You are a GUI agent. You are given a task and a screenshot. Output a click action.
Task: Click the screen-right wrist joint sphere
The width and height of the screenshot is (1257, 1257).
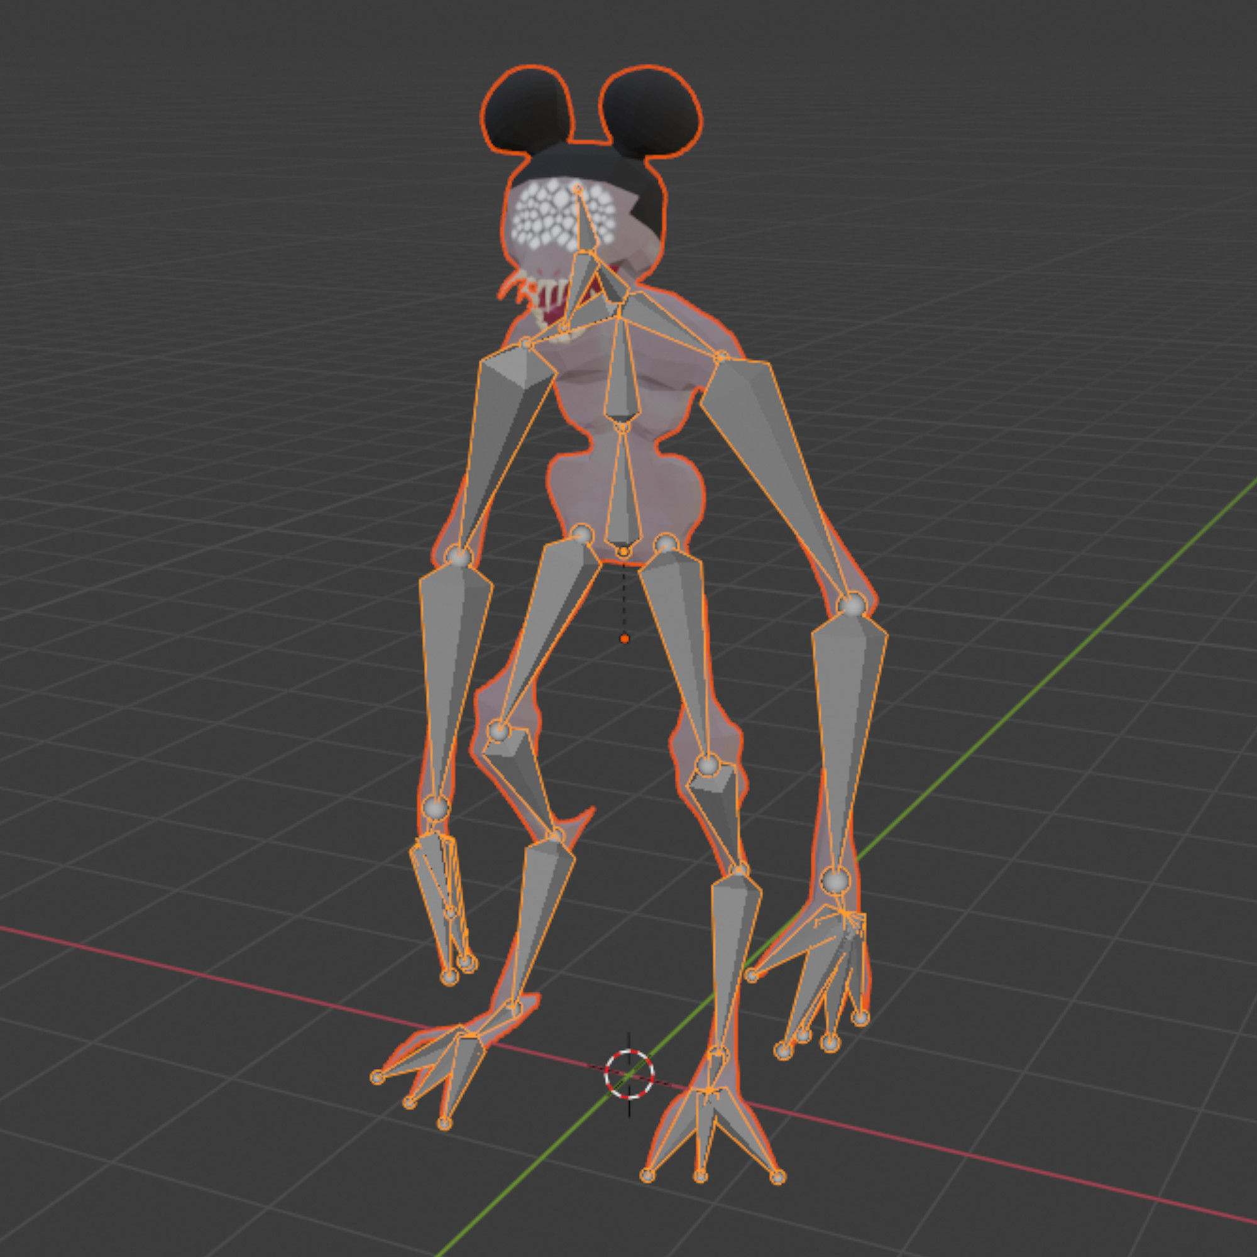pyautogui.click(x=836, y=881)
